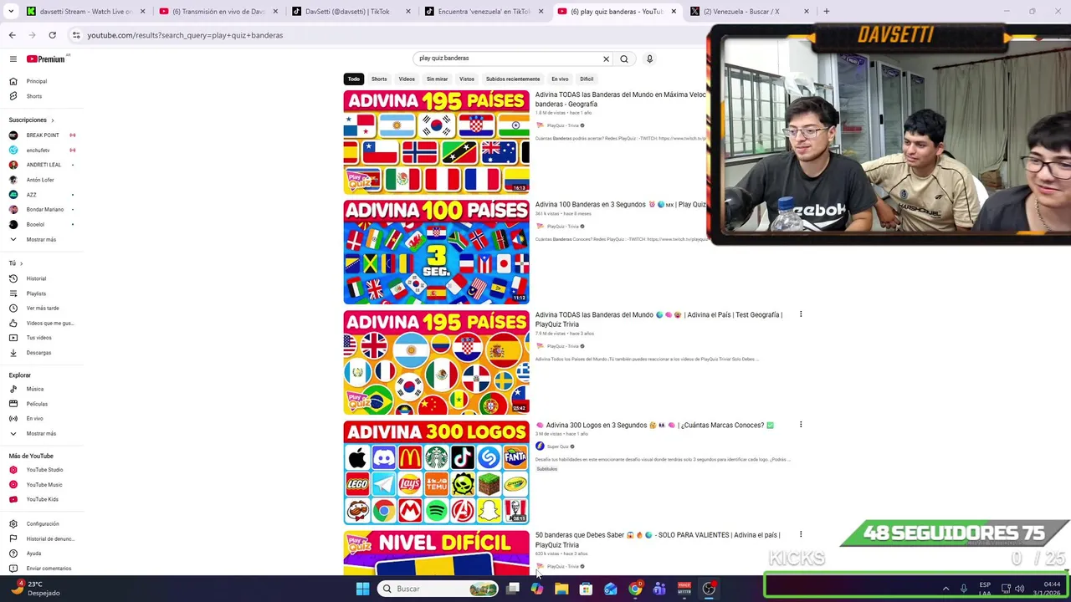This screenshot has height=602, width=1071.
Task: Select the Todo filter chip
Action: tap(354, 79)
